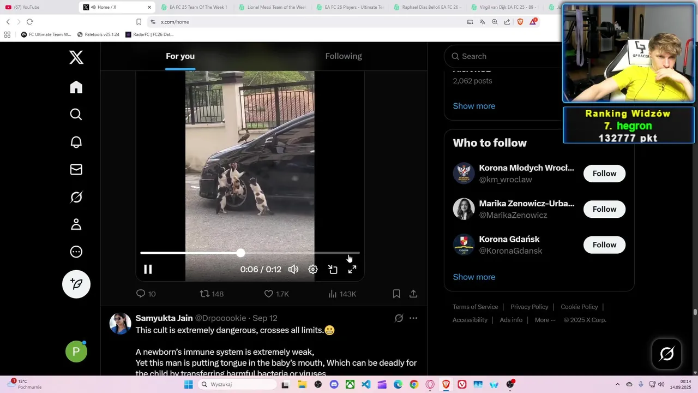Reload the page with the refresh icon

coord(29,22)
